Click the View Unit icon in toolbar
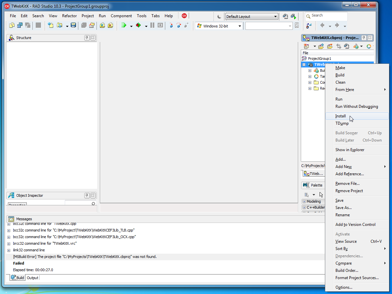 12,25
